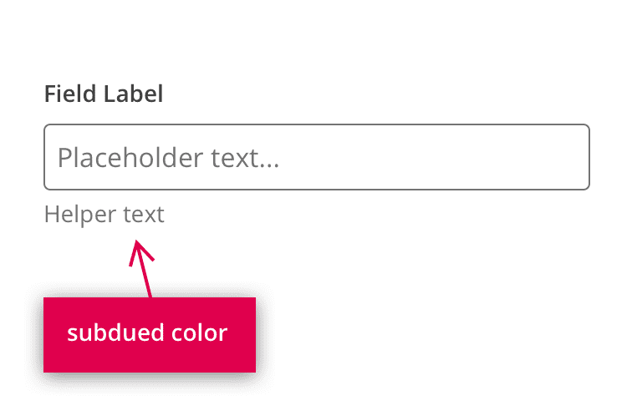Click into the Placeholder text input field
Viewport: 632px width, 416px height.
pos(316,157)
